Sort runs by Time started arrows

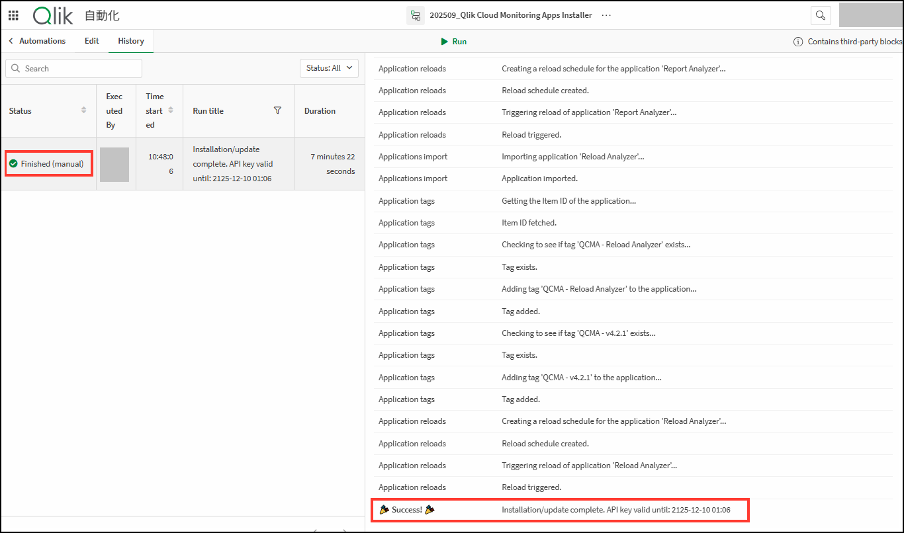pos(171,110)
